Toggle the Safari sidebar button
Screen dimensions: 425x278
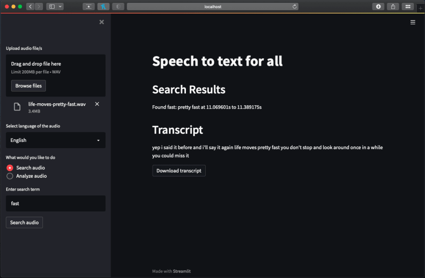click(x=52, y=6)
